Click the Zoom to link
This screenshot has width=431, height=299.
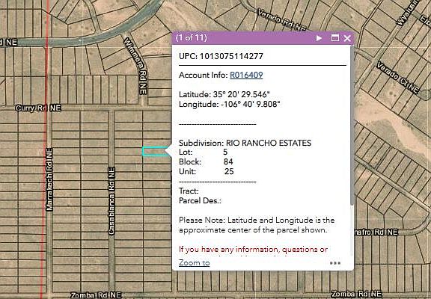(x=194, y=263)
